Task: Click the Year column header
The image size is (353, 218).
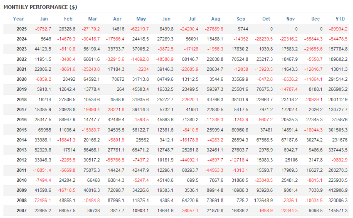Action: [18, 19]
